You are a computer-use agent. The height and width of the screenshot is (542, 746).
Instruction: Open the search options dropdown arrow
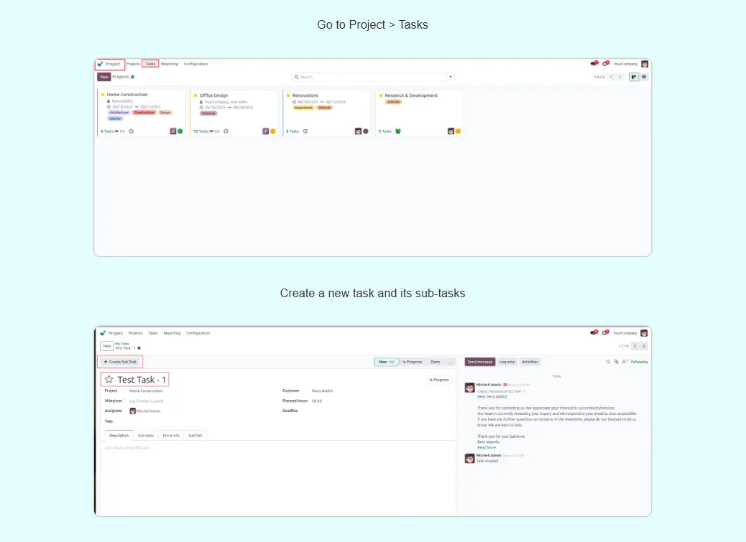[451, 77]
